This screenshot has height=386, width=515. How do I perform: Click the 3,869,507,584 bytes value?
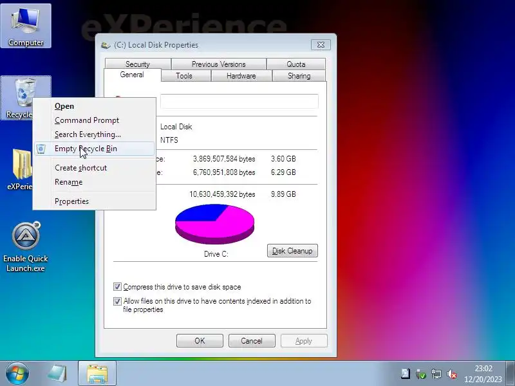tap(224, 159)
